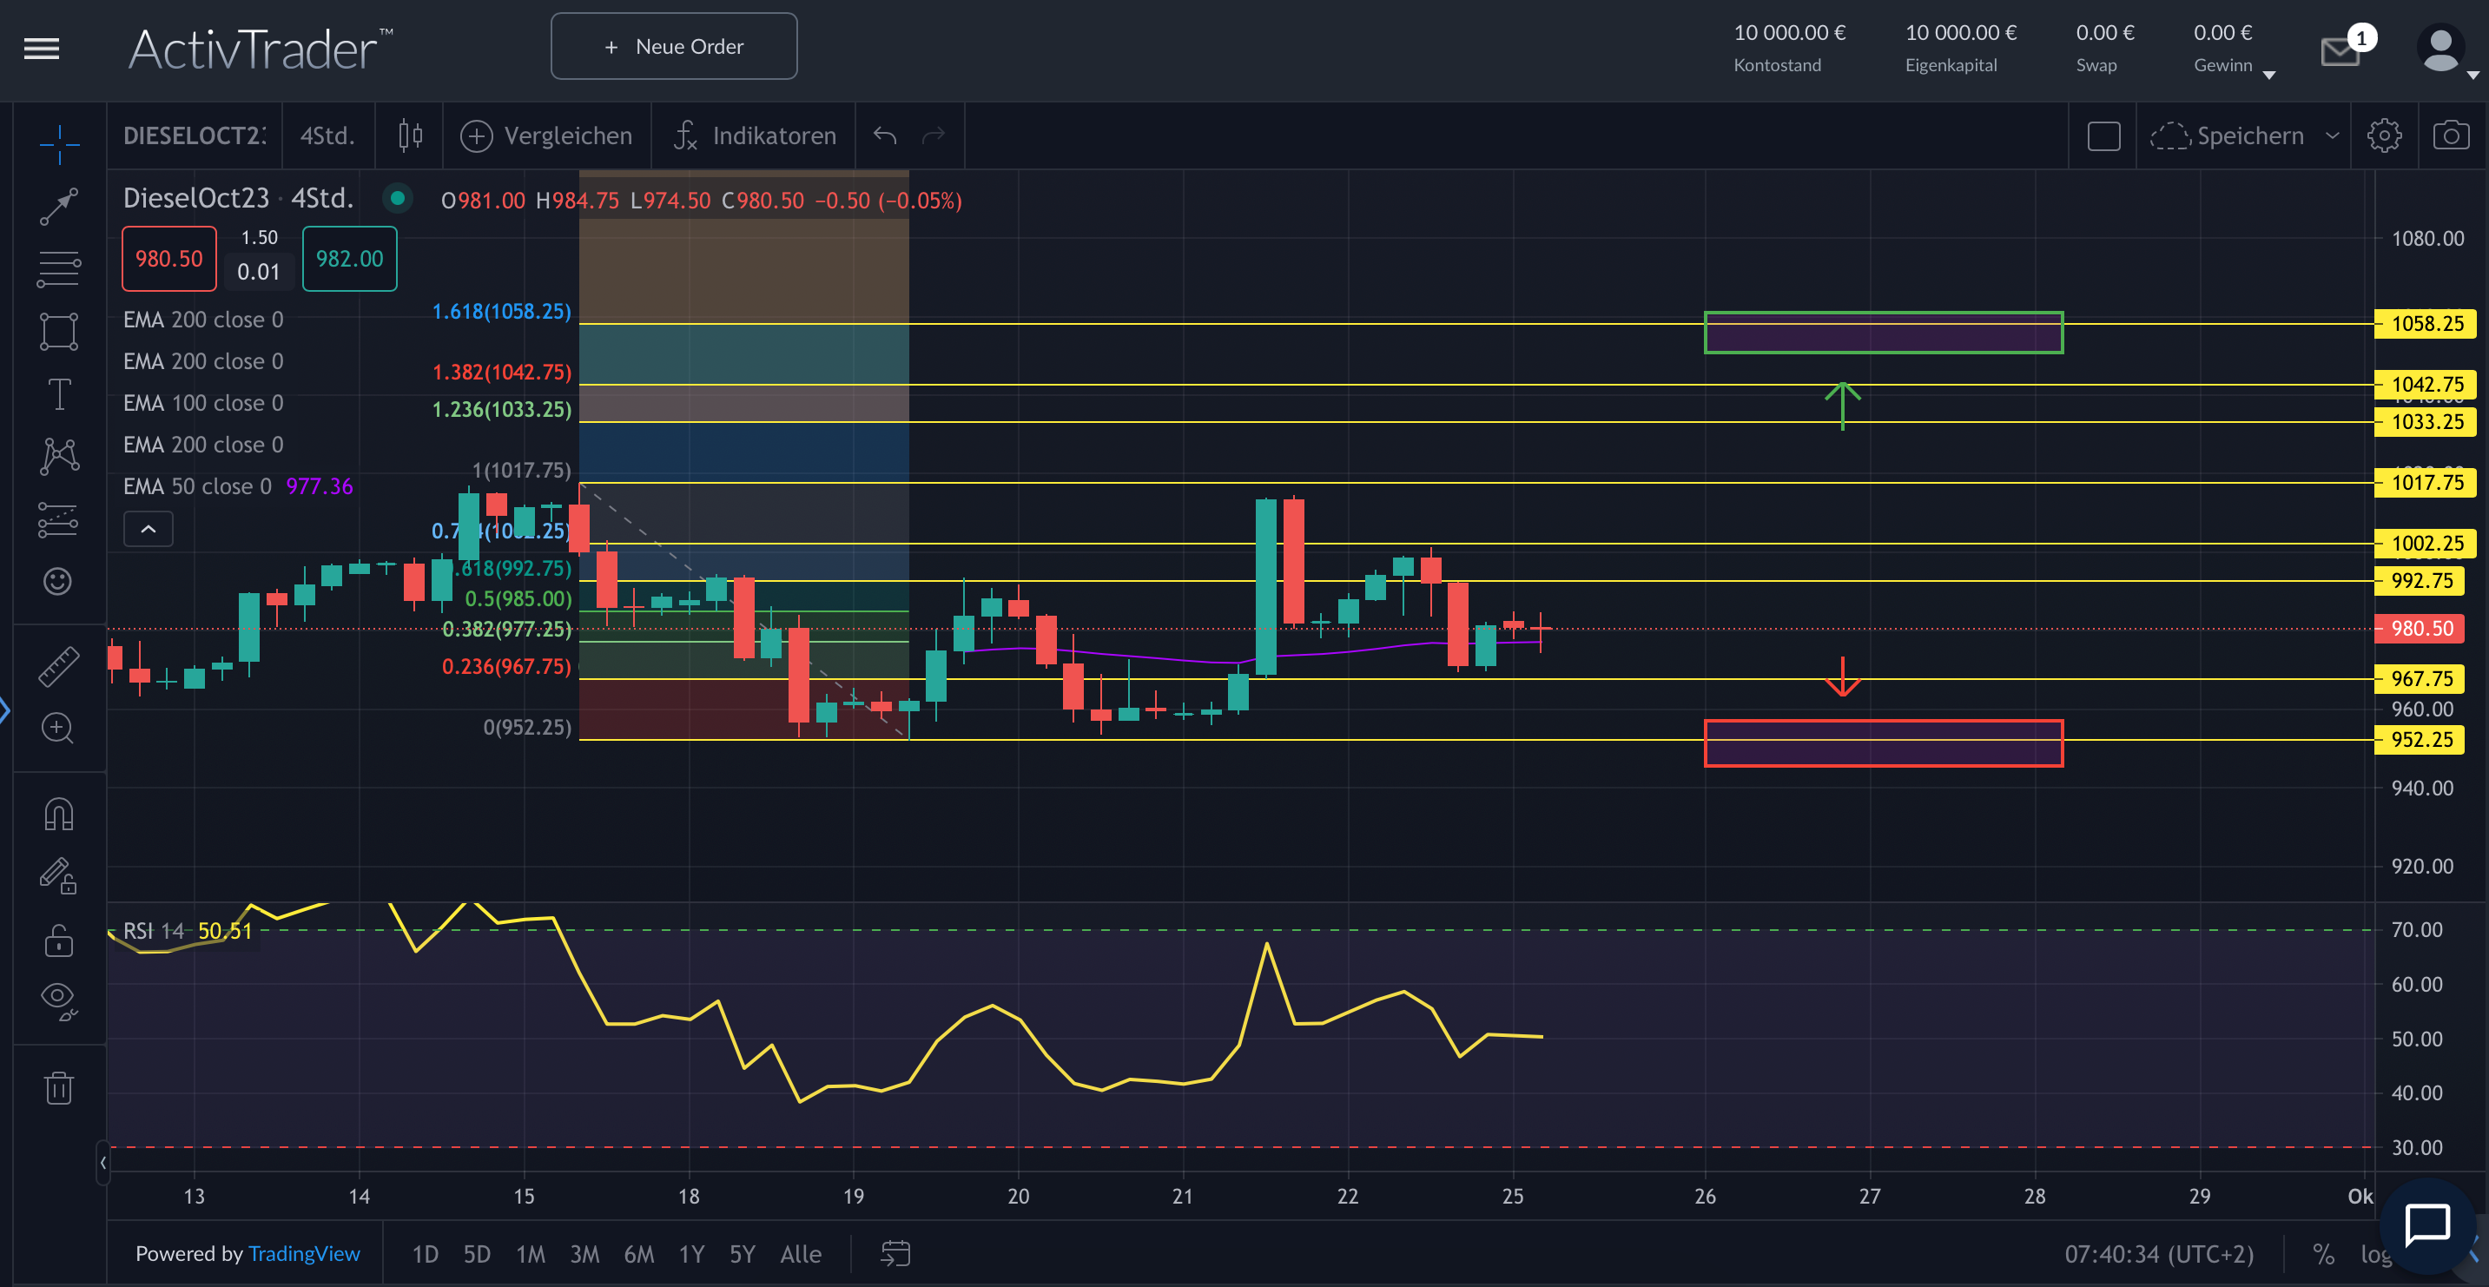Open the 4Std. interval dropdown
2489x1287 pixels.
(x=327, y=135)
